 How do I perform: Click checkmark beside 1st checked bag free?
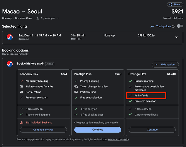tap(22, 114)
